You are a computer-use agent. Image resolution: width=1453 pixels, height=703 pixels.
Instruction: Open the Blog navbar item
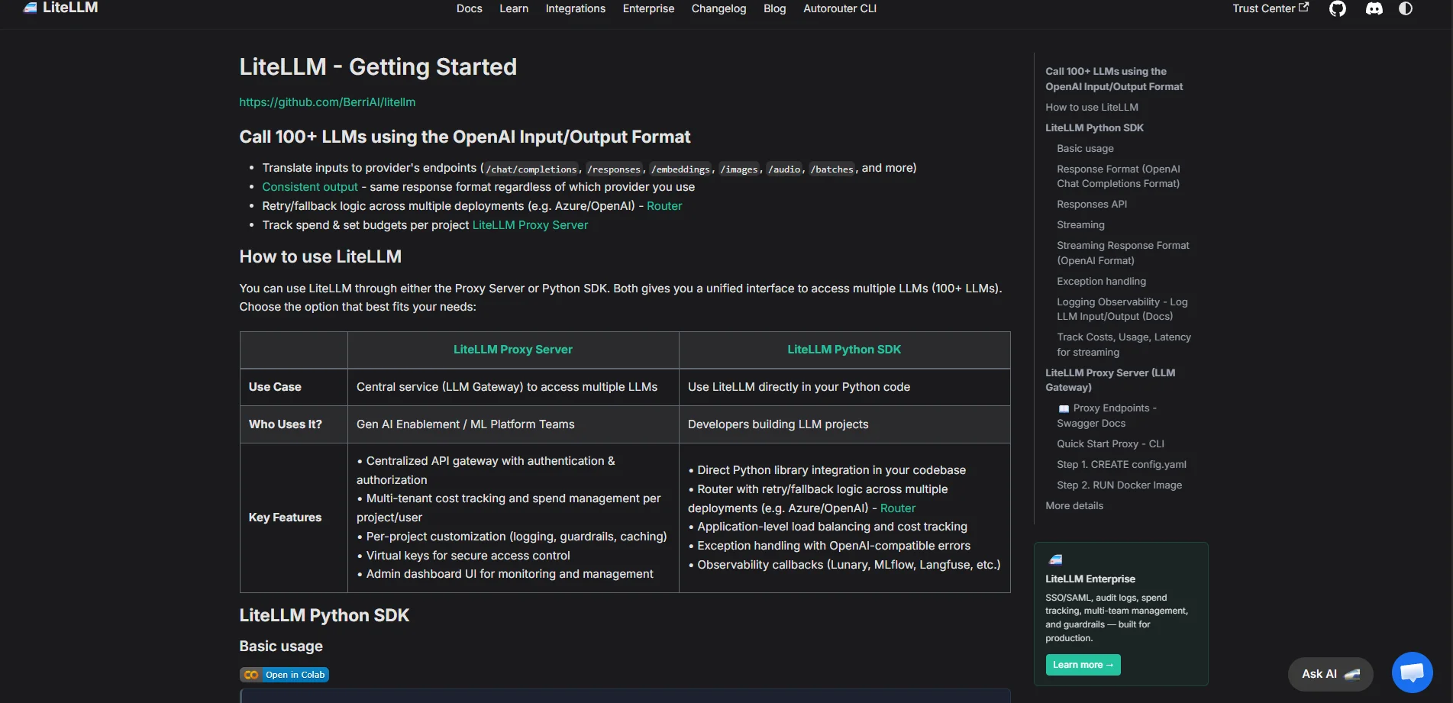pyautogui.click(x=774, y=8)
